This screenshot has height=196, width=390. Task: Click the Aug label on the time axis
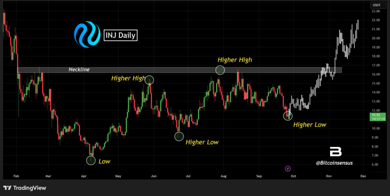pyautogui.click(x=223, y=175)
